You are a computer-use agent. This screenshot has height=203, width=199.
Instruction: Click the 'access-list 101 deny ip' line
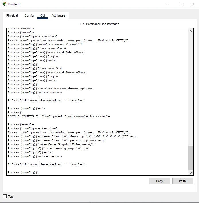click(x=72, y=136)
